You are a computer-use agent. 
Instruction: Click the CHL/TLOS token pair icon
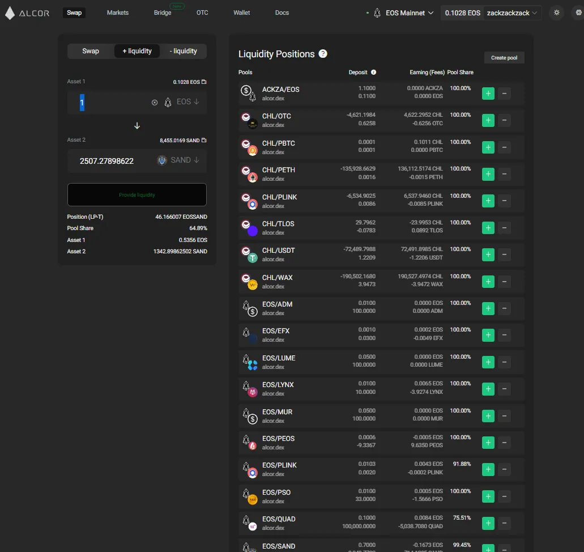(x=249, y=228)
